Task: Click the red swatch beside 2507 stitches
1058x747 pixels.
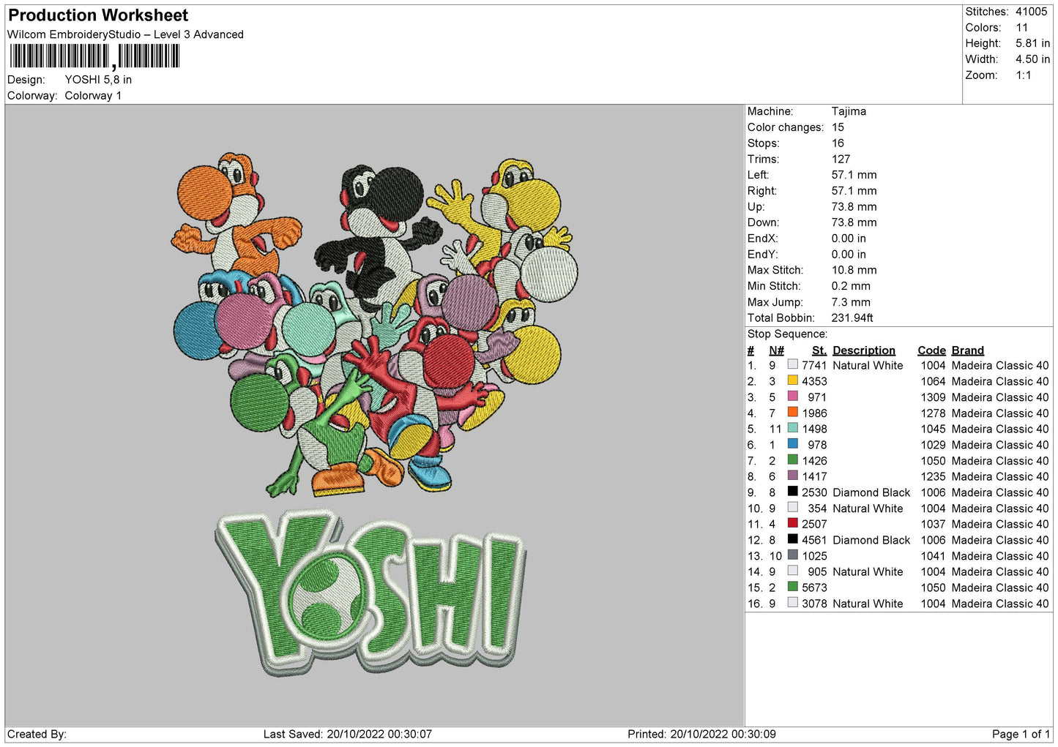Action: (792, 523)
